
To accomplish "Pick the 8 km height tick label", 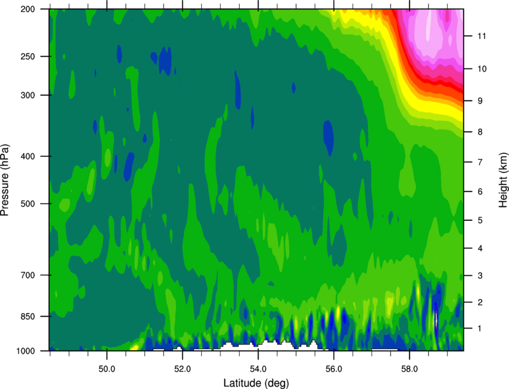I will [480, 132].
